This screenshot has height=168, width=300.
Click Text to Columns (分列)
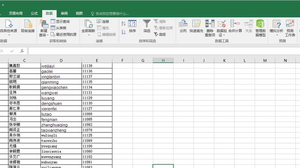[x=183, y=26]
